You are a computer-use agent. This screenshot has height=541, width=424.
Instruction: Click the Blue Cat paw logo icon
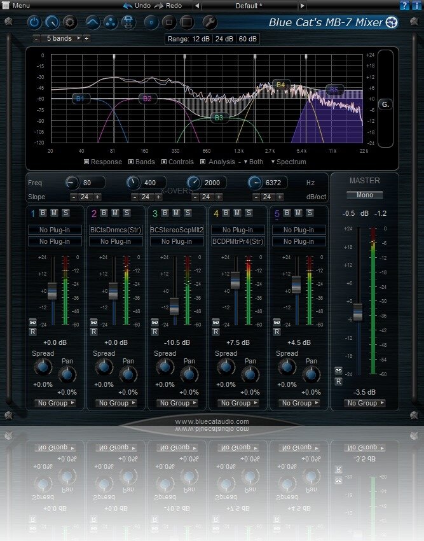pyautogui.click(x=392, y=22)
